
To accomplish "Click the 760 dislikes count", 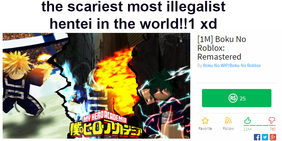I will 273,129.
